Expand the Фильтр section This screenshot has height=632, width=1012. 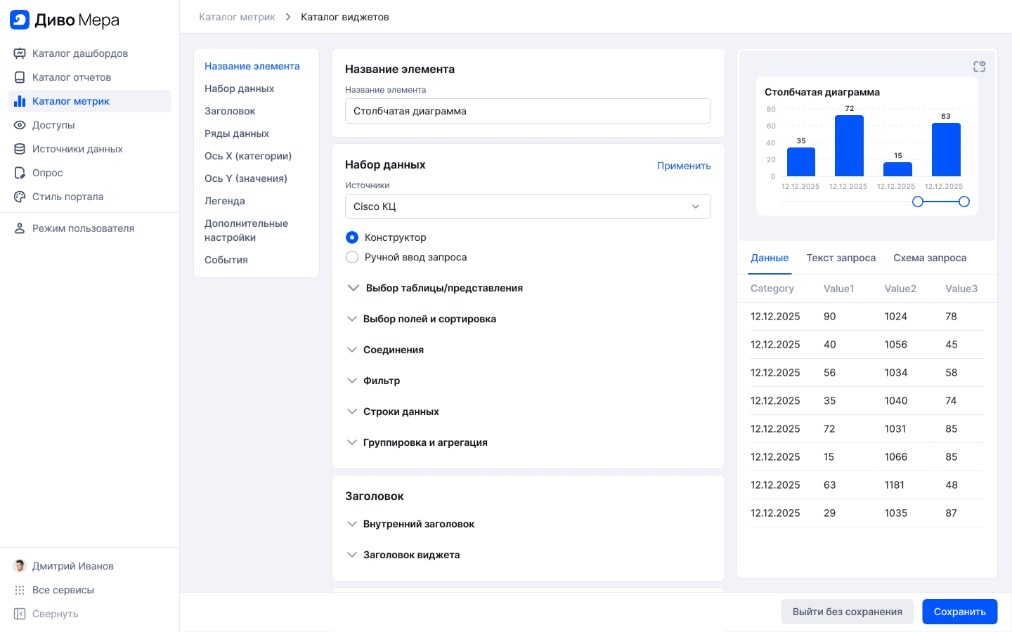[352, 381]
